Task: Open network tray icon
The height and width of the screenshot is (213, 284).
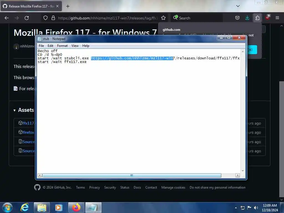Action: point(242,208)
